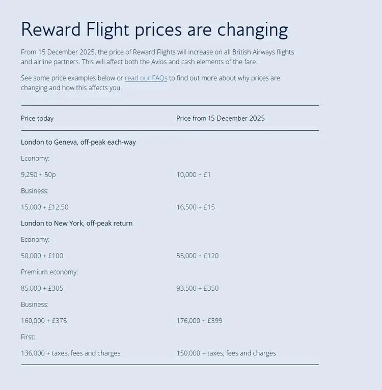The width and height of the screenshot is (382, 390).
Task: Click the "Price today" column header
Action: pyautogui.click(x=37, y=118)
